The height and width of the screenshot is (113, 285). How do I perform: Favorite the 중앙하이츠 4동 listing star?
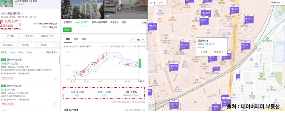tap(55, 104)
